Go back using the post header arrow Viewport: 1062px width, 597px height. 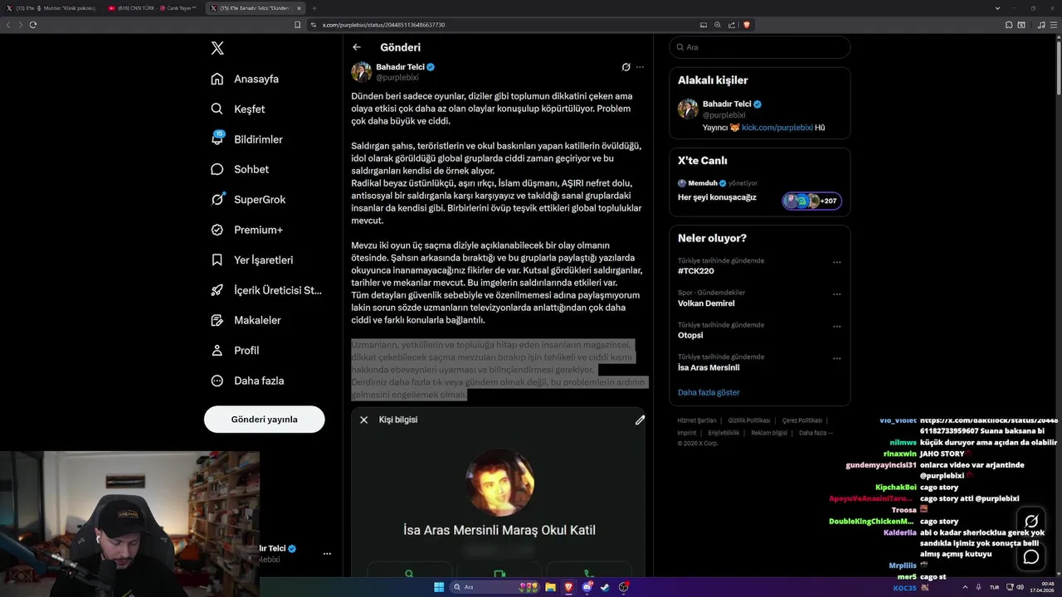coord(357,47)
